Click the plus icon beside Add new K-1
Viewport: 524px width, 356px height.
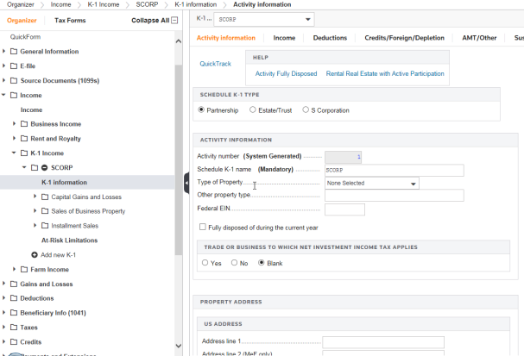[x=35, y=255]
